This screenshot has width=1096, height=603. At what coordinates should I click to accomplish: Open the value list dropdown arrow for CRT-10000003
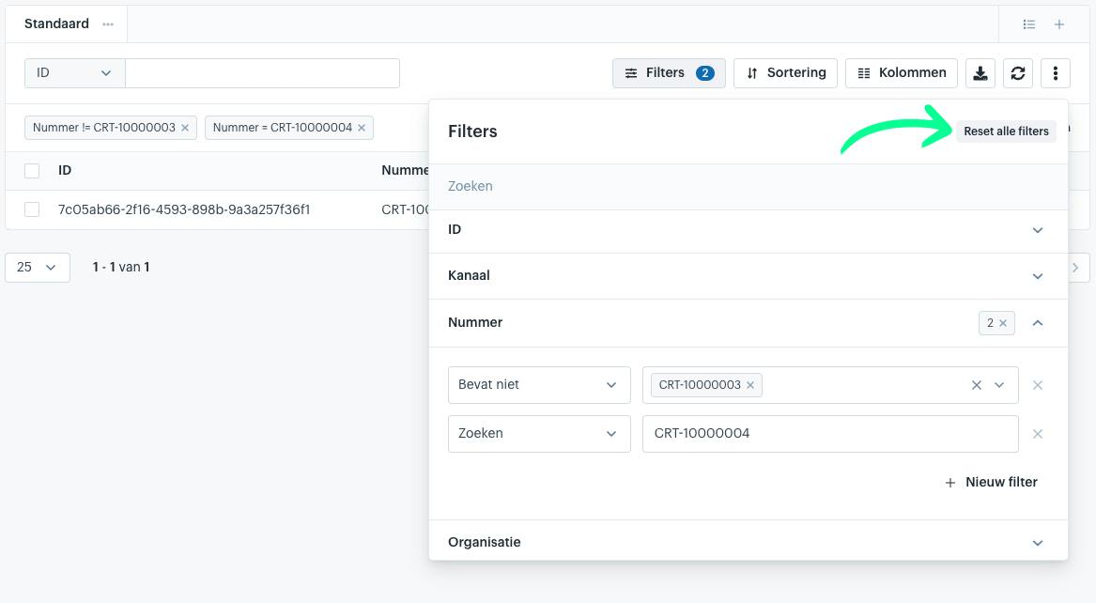click(999, 385)
